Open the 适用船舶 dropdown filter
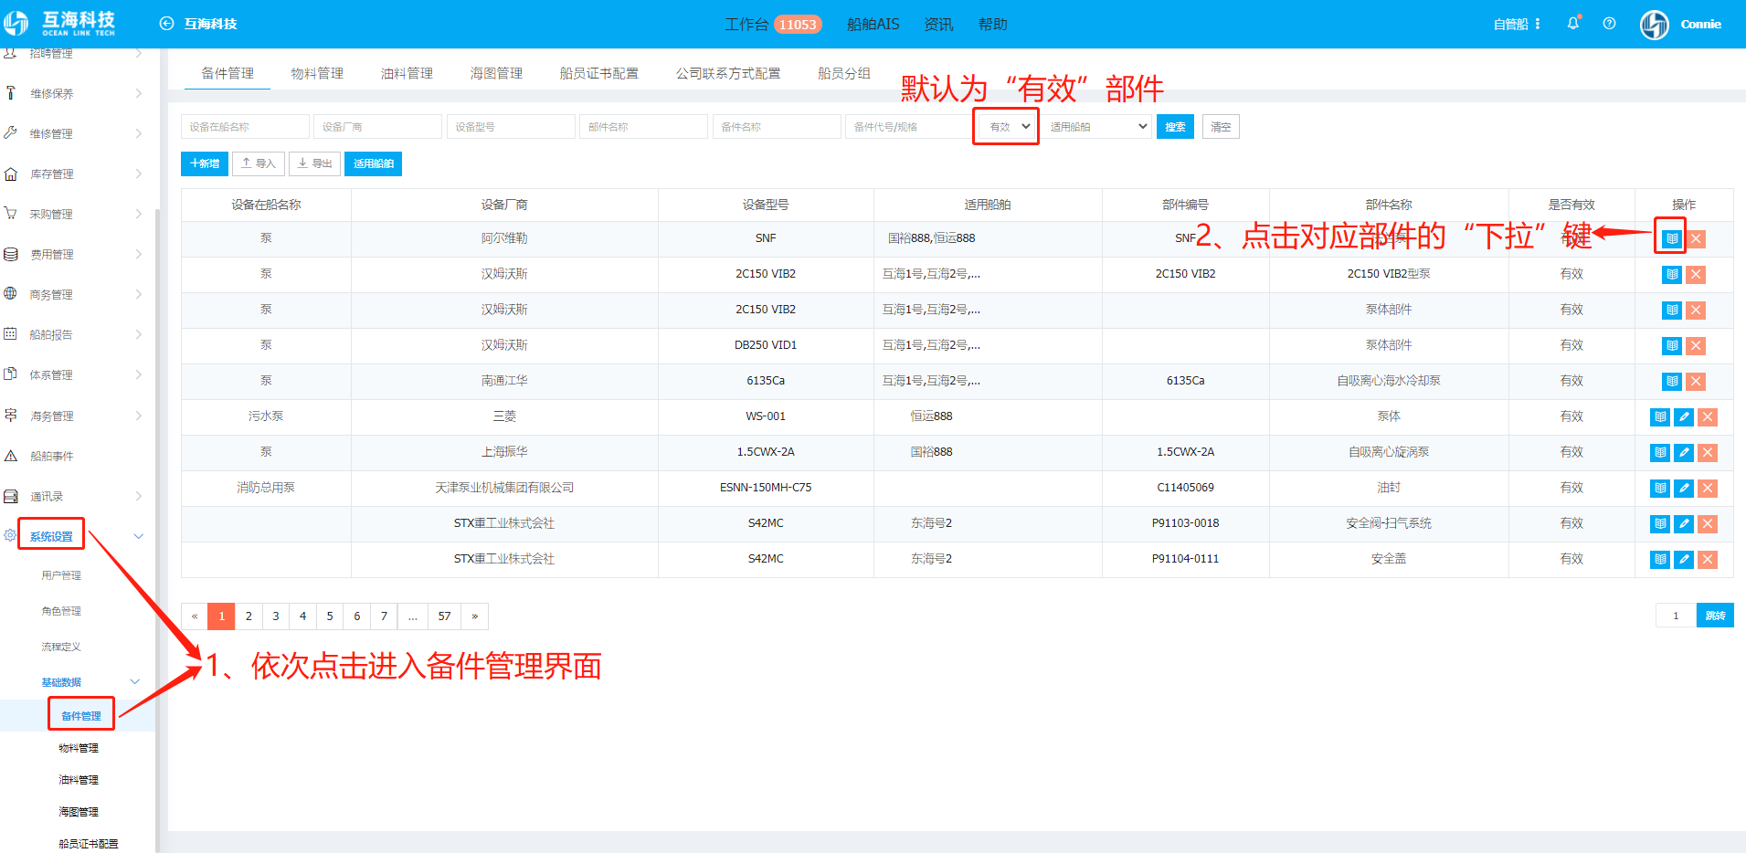 pos(1098,127)
